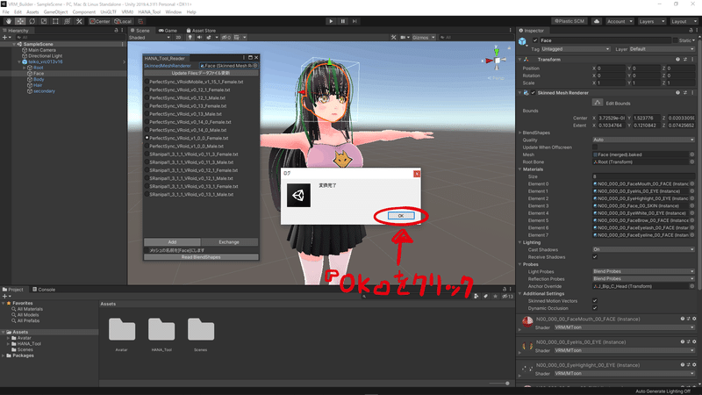The width and height of the screenshot is (702, 395).
Task: Click the Step frame button
Action: (355, 21)
